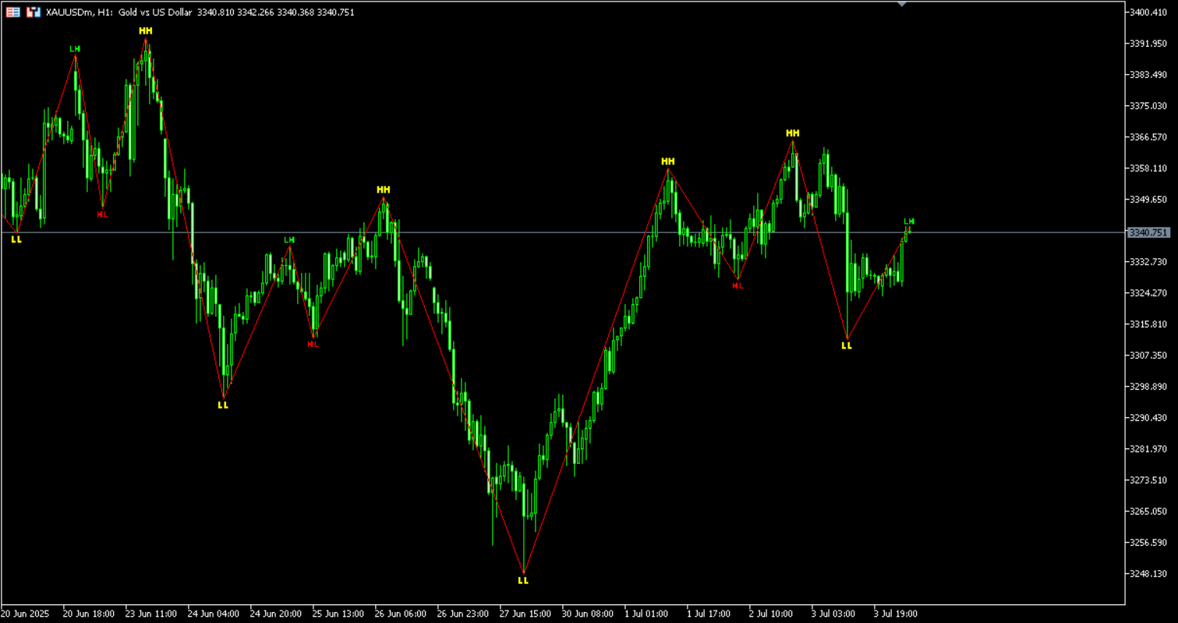Click the '3 Jul 19:00' time axis label

pyautogui.click(x=896, y=614)
